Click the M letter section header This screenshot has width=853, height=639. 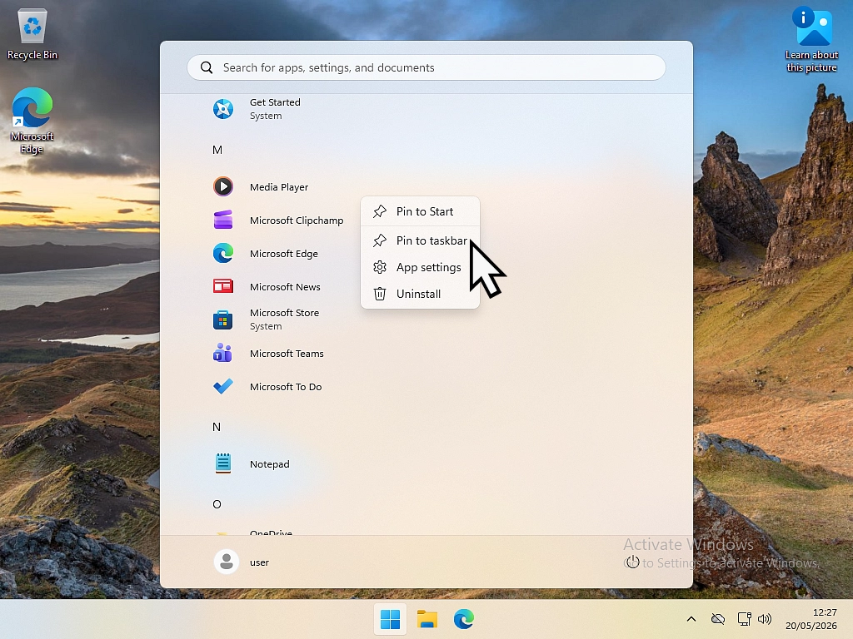217,150
